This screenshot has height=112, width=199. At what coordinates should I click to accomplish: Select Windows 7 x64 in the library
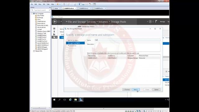coord(42,33)
